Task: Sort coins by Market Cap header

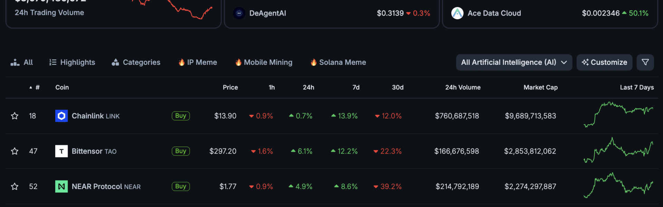Action: click(540, 88)
